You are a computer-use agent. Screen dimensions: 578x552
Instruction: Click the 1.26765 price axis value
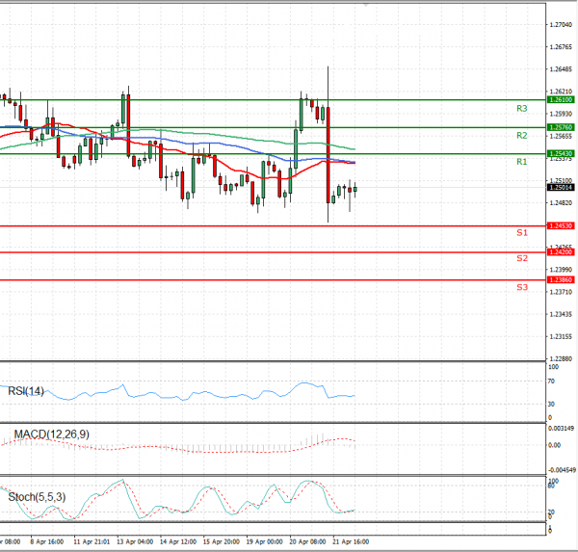(561, 47)
